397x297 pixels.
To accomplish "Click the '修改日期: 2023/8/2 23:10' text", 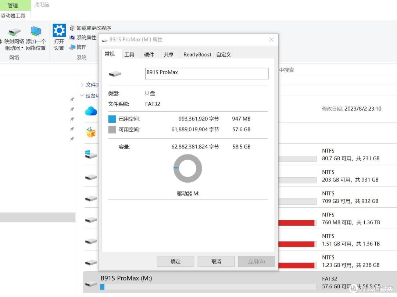I will pos(352,109).
